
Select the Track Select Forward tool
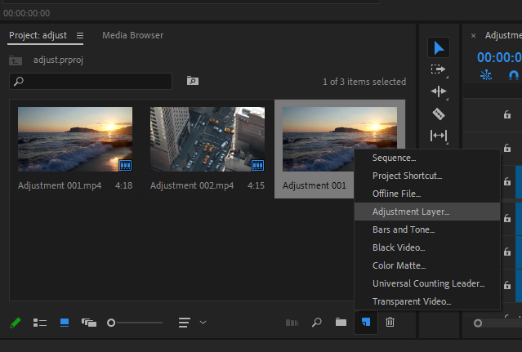[439, 70]
